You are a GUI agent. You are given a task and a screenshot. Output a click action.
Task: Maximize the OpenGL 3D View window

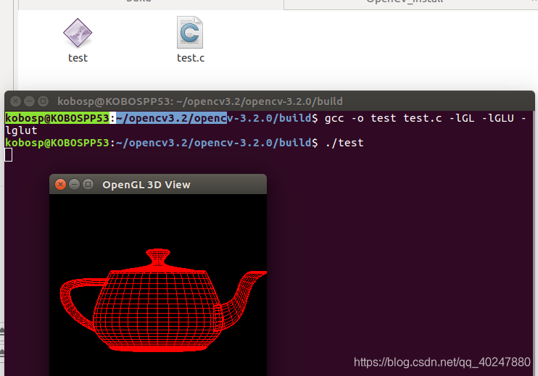[x=88, y=185]
